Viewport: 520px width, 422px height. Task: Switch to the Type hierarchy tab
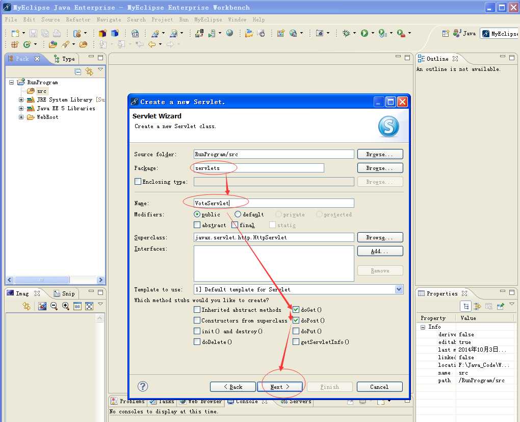pos(65,59)
